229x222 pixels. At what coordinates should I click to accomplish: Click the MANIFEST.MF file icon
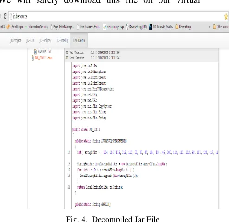[x=35, y=52]
